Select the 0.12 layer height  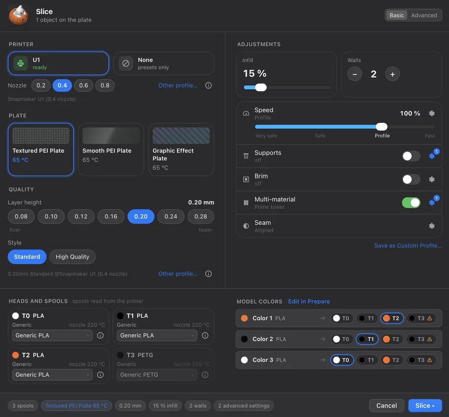coord(81,216)
